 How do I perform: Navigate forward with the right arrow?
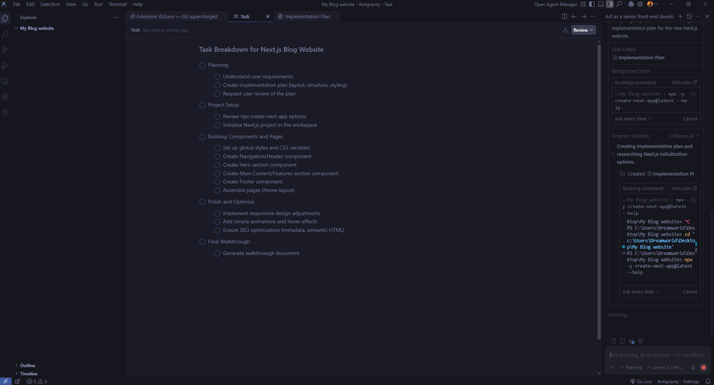584,16
